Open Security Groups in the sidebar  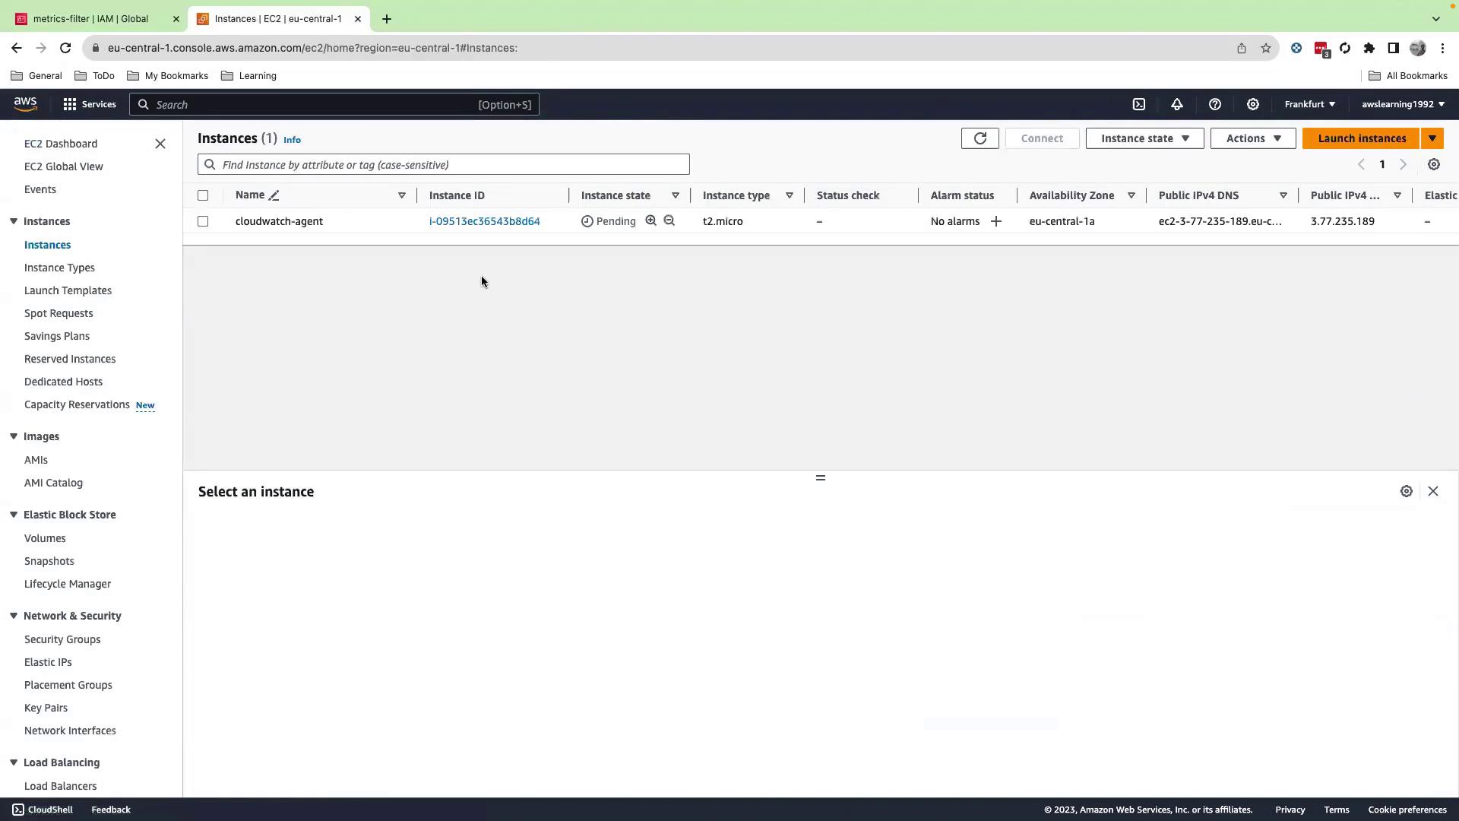(x=62, y=639)
